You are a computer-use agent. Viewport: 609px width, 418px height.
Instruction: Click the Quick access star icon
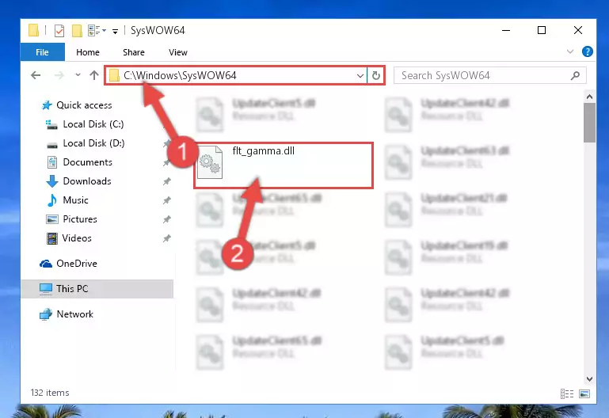(x=47, y=105)
